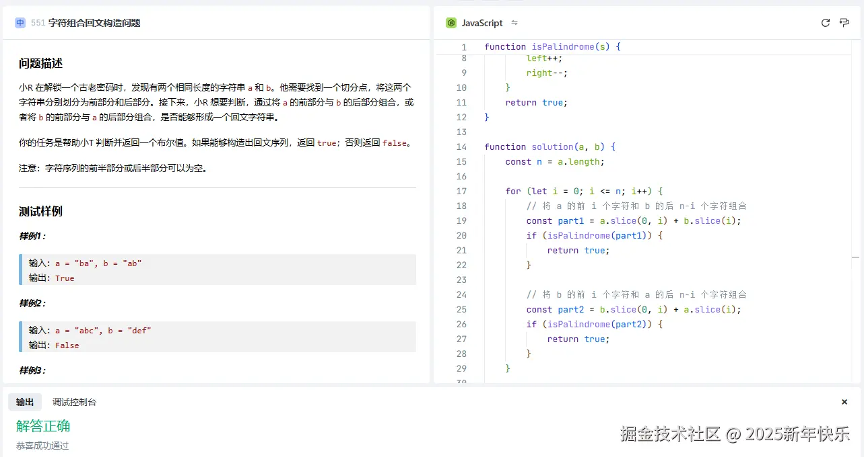The height and width of the screenshot is (457, 864).
Task: Close the output panel with the X icon
Action: (844, 402)
